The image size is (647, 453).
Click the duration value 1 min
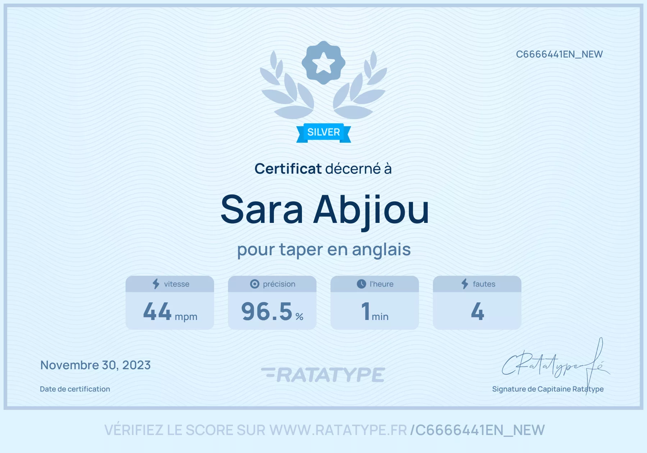point(375,311)
